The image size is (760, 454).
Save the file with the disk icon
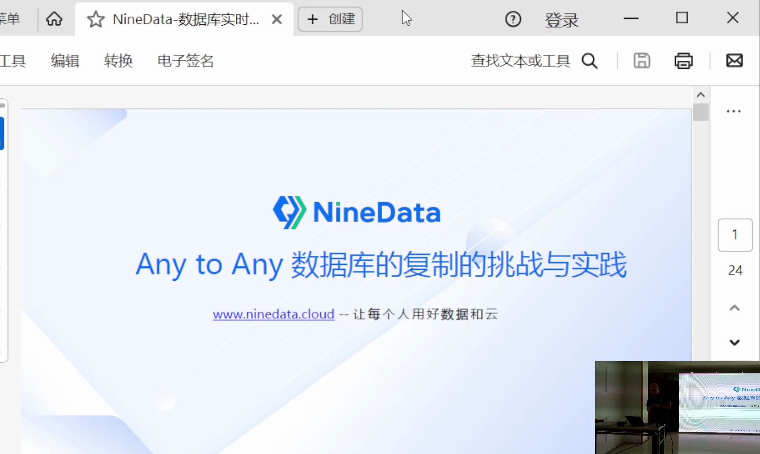tap(642, 61)
